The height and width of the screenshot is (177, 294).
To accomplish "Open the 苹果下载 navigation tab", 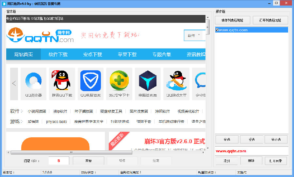I will tap(127, 54).
